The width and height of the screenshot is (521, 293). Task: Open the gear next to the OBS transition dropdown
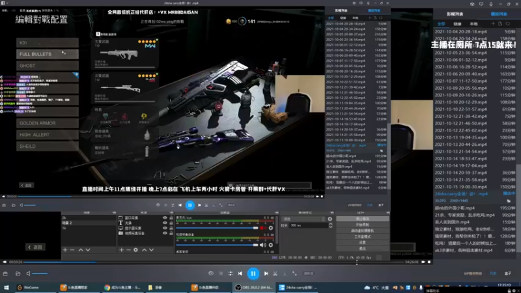330,219
